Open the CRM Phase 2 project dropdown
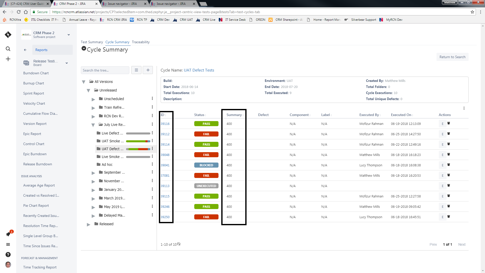This screenshot has height=273, width=485. (x=69, y=35)
